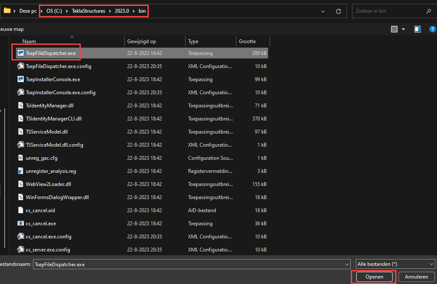Click the Openen button
The image size is (437, 284).
[x=374, y=277]
